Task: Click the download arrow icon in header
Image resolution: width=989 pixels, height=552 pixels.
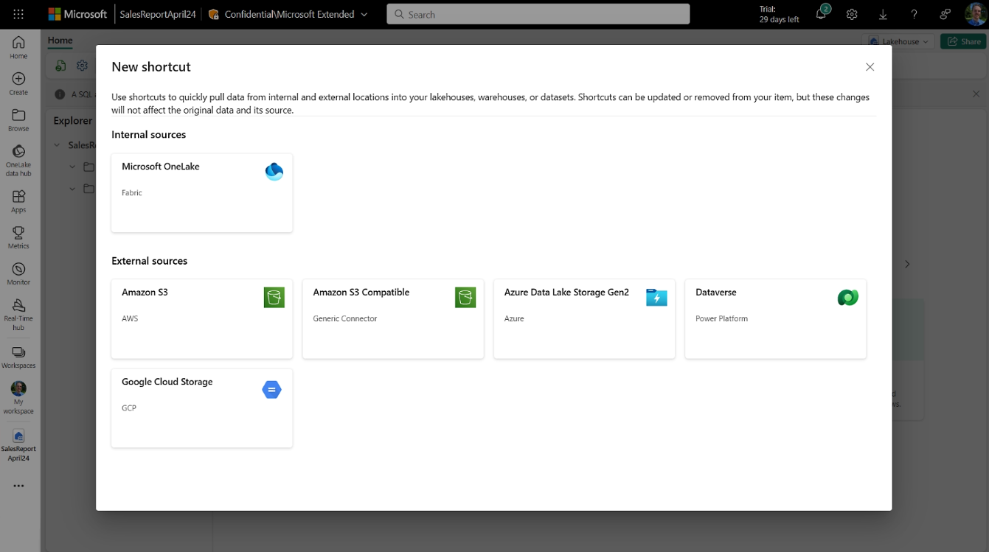Action: click(x=883, y=15)
